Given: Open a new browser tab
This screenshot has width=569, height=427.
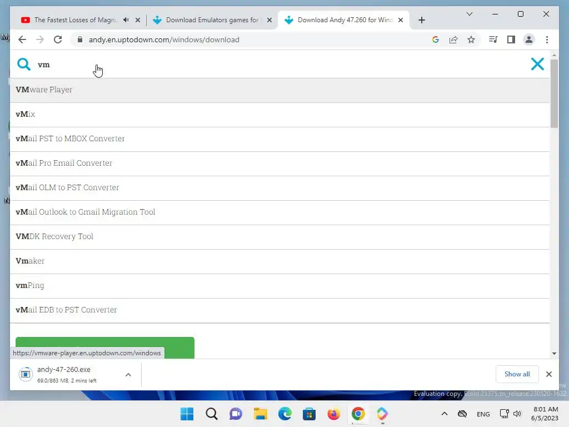Looking at the screenshot, I should 421,20.
